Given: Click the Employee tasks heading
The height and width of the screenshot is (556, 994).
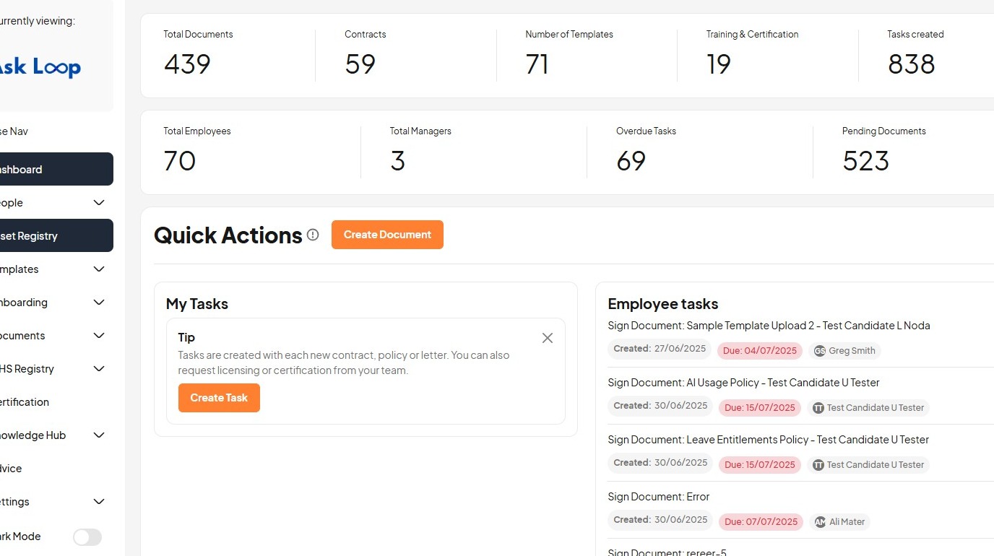Looking at the screenshot, I should [663, 304].
